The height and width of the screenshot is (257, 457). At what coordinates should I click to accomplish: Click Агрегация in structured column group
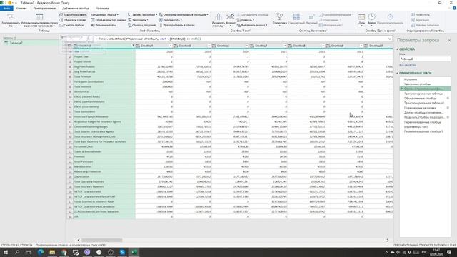420,20
